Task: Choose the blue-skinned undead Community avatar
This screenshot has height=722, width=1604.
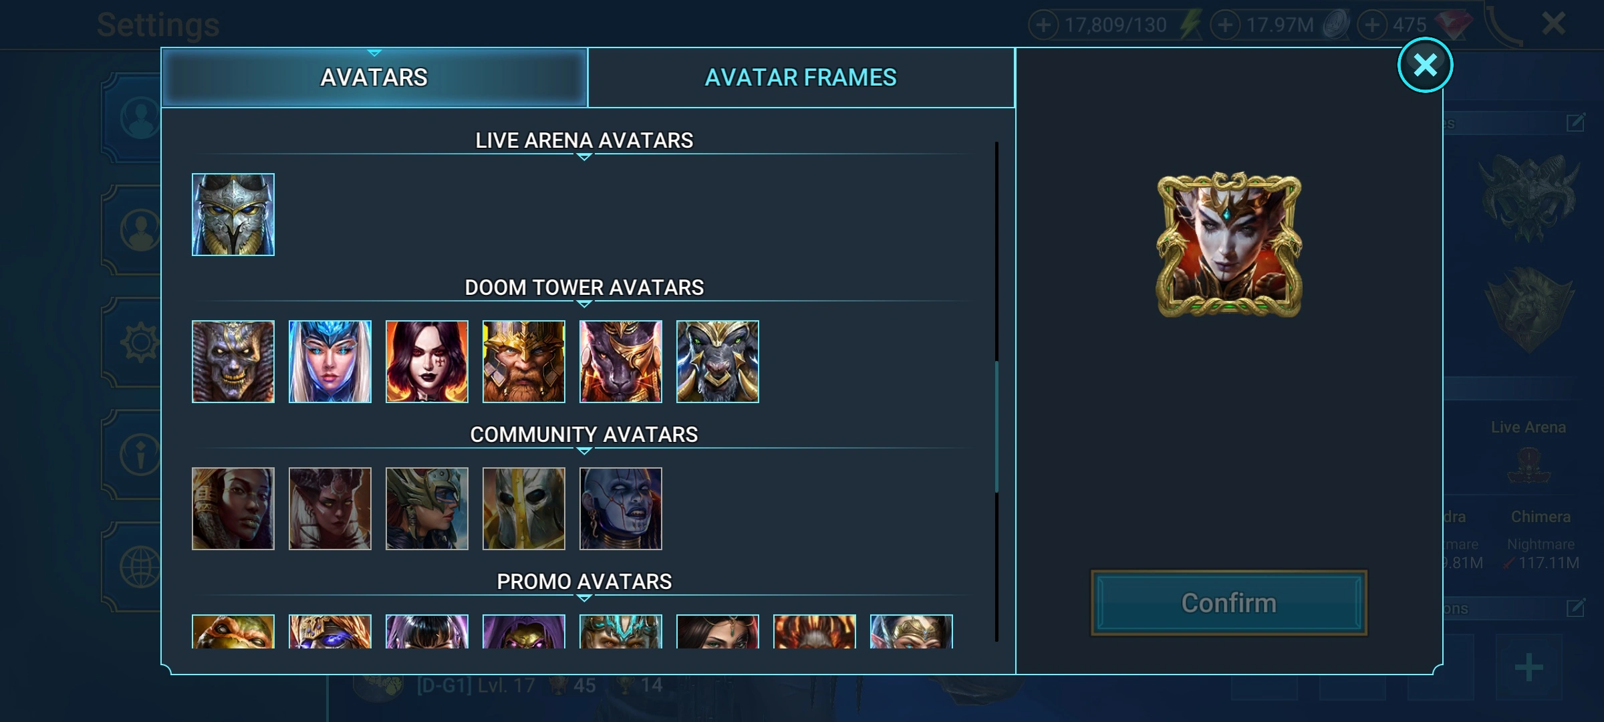Action: point(621,509)
